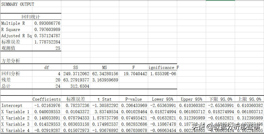Select Intercept Lower 95% value -2.65363991
264x134 pixels.
pyautogui.click(x=163, y=105)
